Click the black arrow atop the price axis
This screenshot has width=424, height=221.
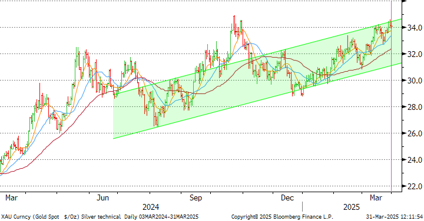coord(405,1)
